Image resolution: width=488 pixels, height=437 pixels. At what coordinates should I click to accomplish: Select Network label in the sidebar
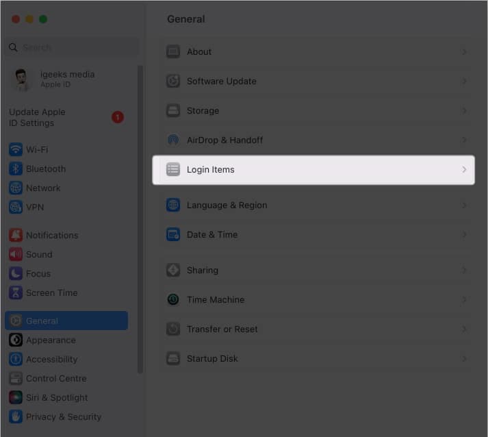[43, 188]
